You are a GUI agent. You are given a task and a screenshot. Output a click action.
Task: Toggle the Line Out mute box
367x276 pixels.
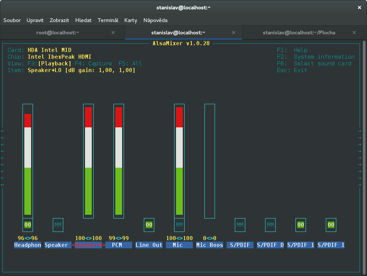pos(149,225)
